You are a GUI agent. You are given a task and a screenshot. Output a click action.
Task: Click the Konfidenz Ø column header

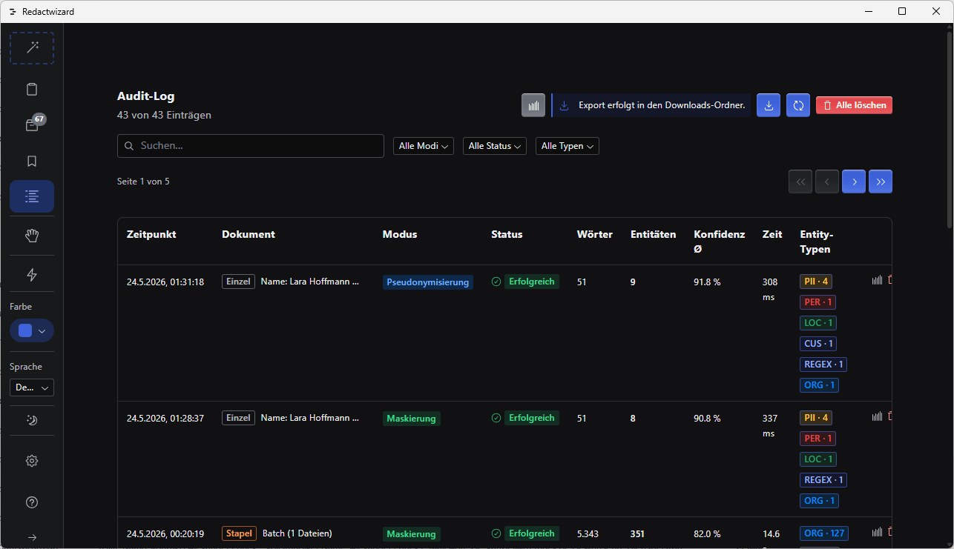click(x=720, y=242)
